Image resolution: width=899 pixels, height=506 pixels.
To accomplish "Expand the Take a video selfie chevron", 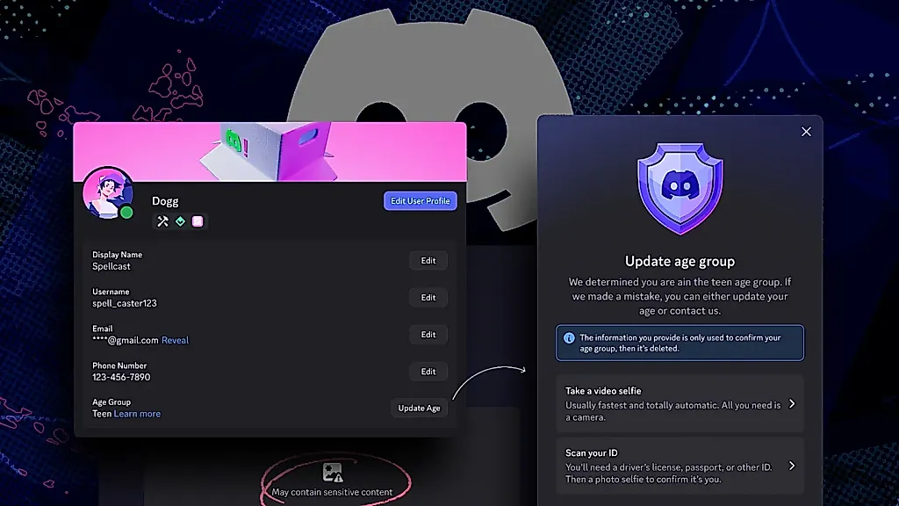I will [792, 404].
